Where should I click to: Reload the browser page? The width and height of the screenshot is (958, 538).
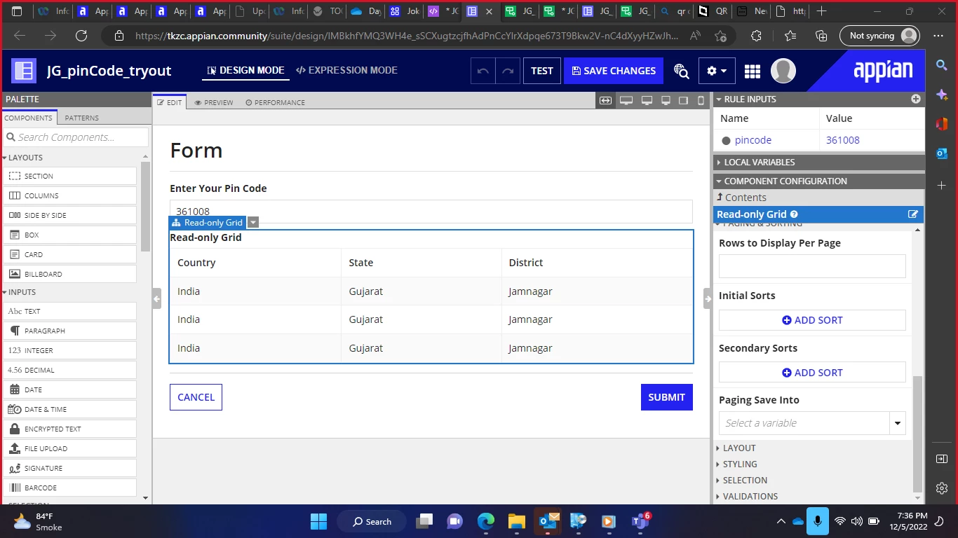click(81, 36)
